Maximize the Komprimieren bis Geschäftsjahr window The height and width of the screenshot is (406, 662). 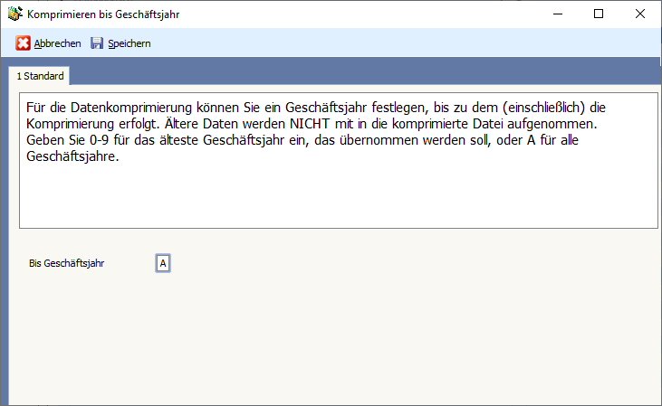(599, 14)
